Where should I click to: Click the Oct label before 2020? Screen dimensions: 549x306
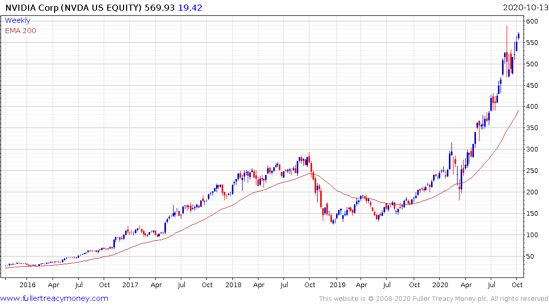point(414,285)
